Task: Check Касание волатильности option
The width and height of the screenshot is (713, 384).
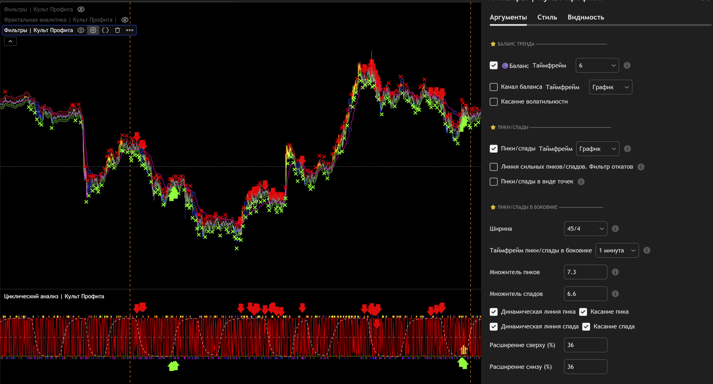Action: pyautogui.click(x=494, y=102)
